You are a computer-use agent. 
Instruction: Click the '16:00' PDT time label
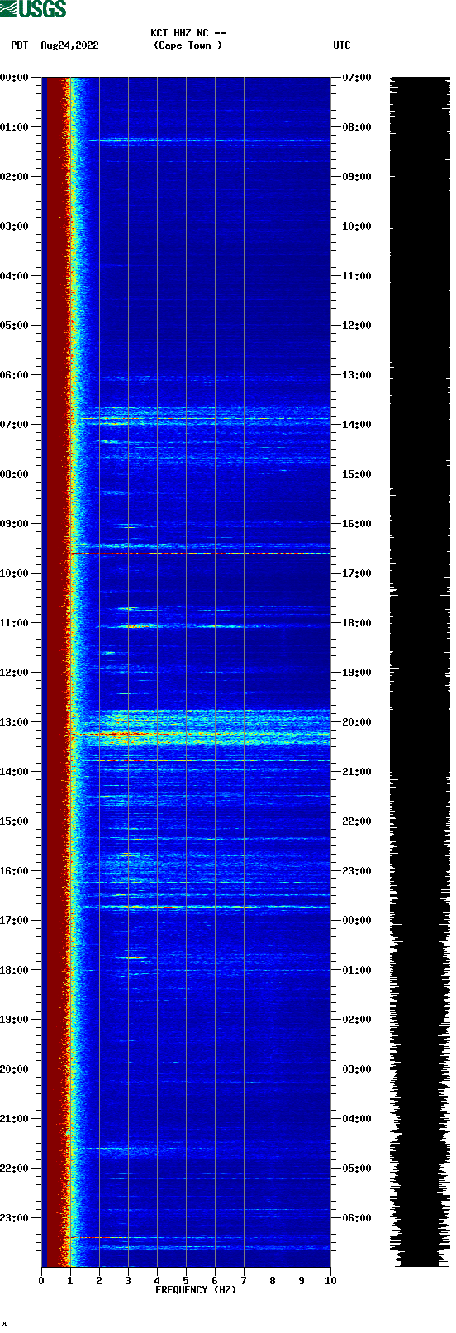14,871
